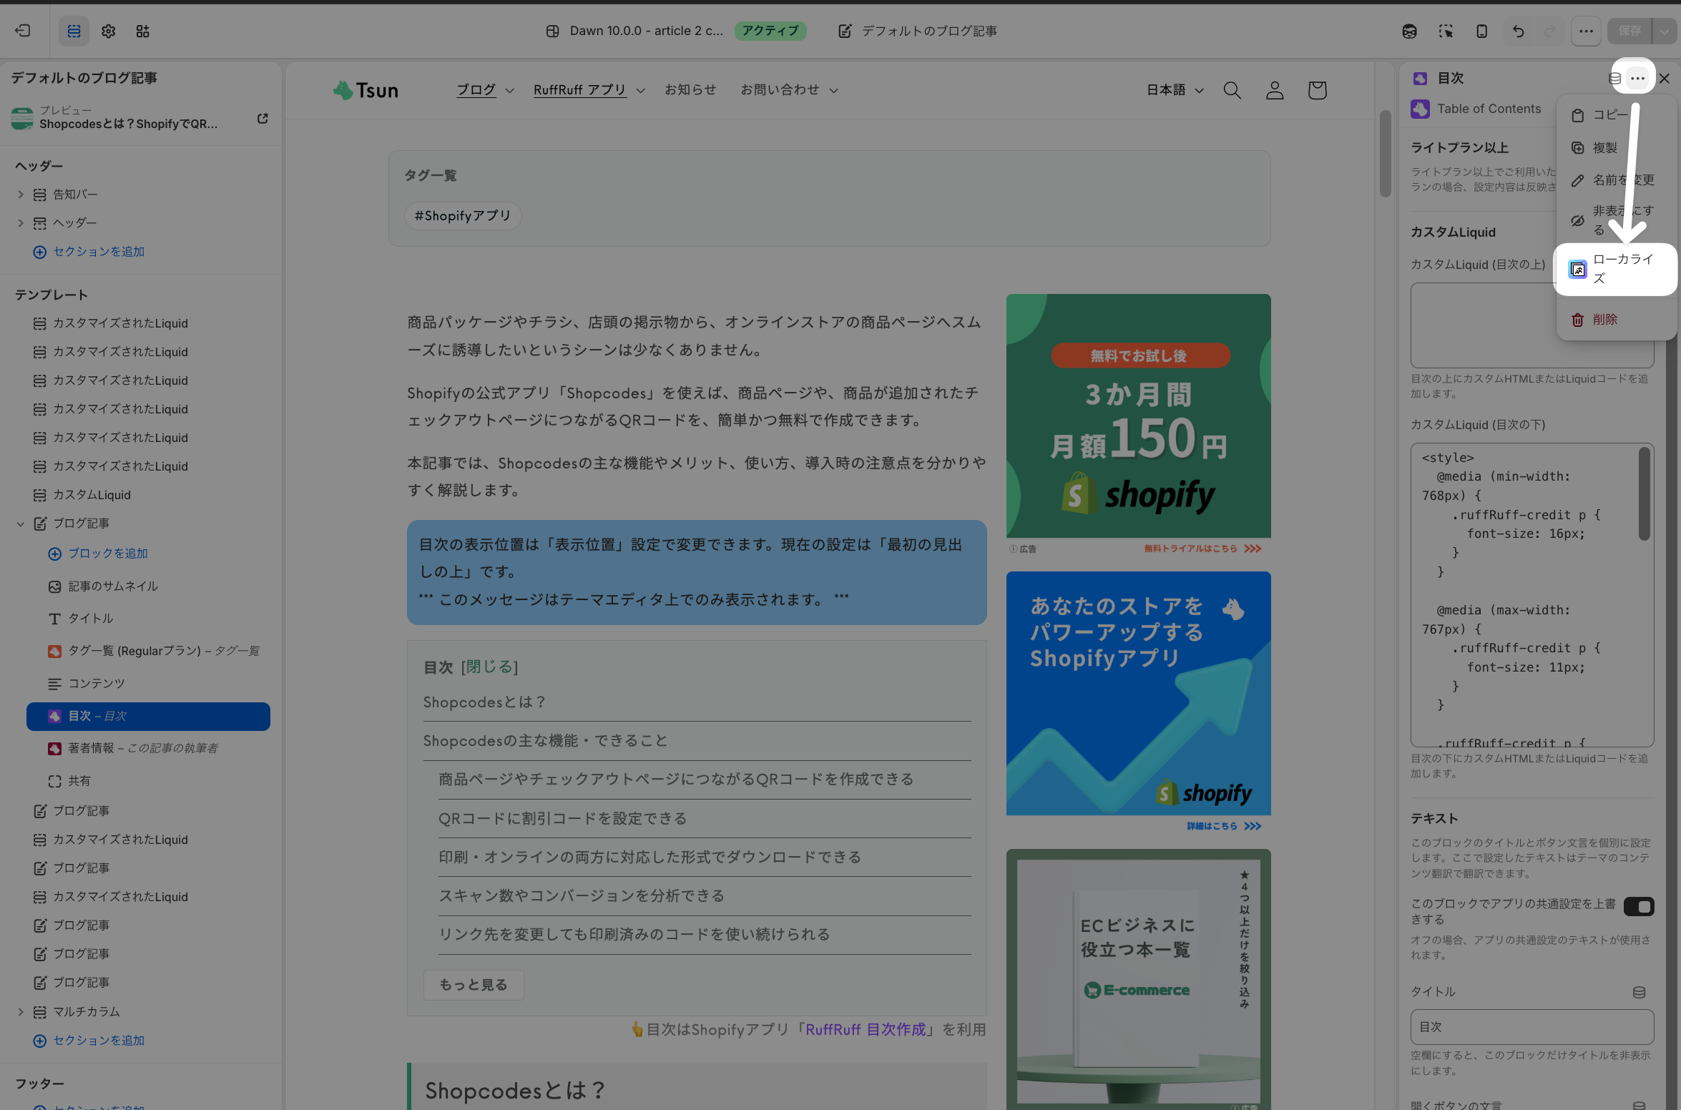
Task: Click the dynamic source icon beside タイトル
Action: [1639, 992]
